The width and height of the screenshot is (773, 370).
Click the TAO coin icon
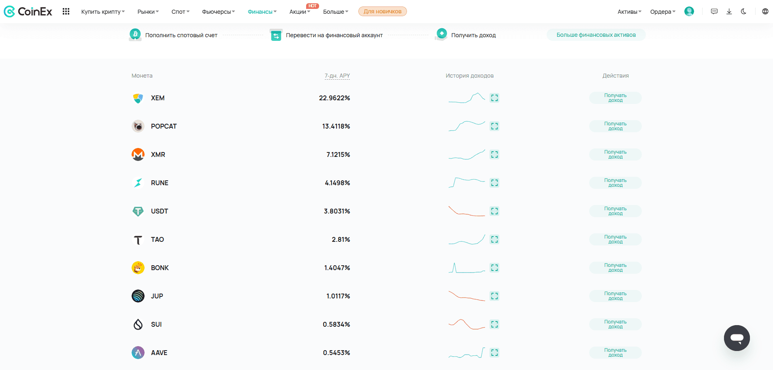138,239
